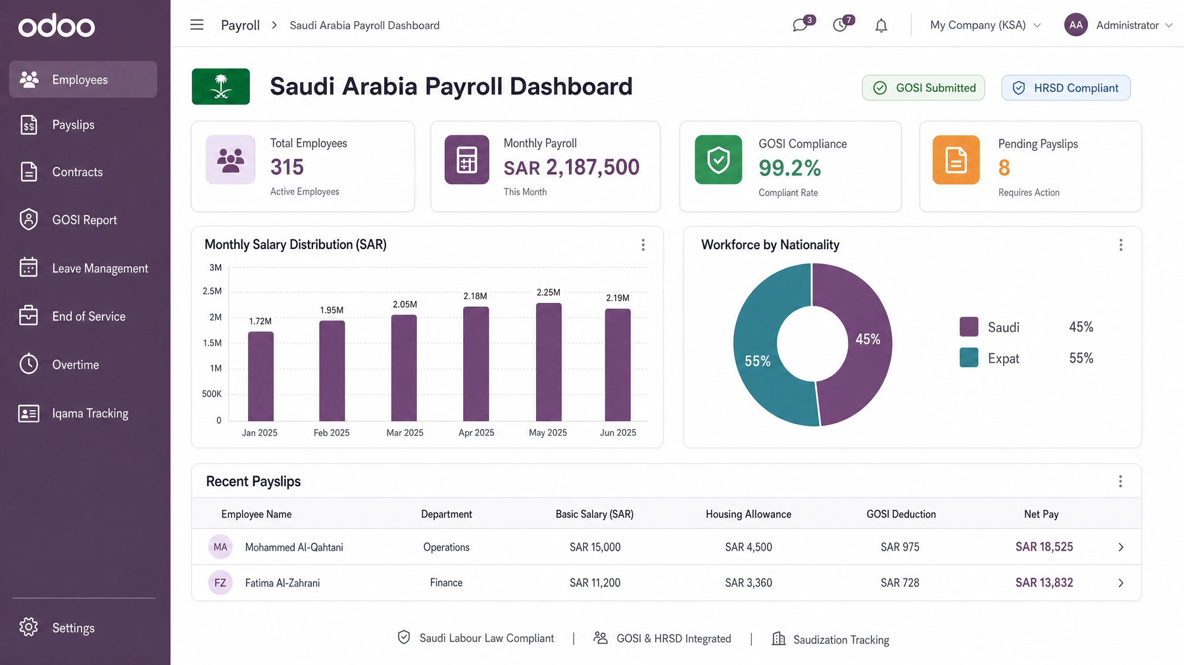Click the 45% purple donut segment
The image size is (1184, 665).
(867, 339)
